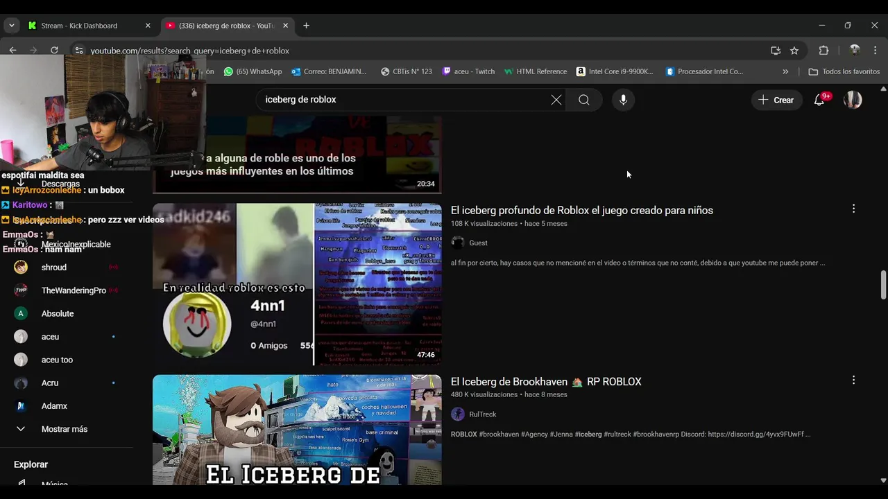The width and height of the screenshot is (888, 499).
Task: Open the Guest channel name link
Action: tap(478, 243)
